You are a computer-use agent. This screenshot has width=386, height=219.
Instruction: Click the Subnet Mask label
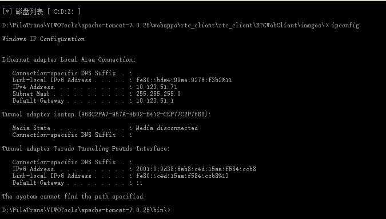click(31, 94)
